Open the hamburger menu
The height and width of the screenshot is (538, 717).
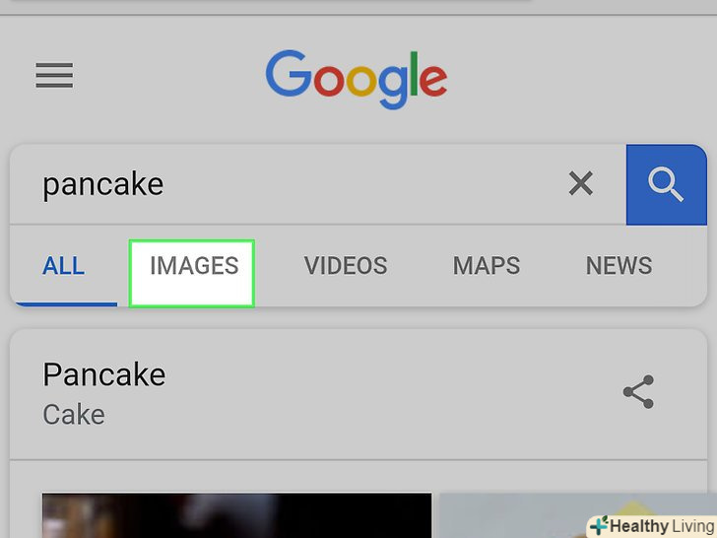coord(54,76)
